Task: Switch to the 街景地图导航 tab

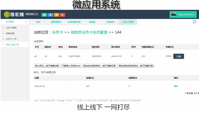Action: pyautogui.click(x=74, y=22)
